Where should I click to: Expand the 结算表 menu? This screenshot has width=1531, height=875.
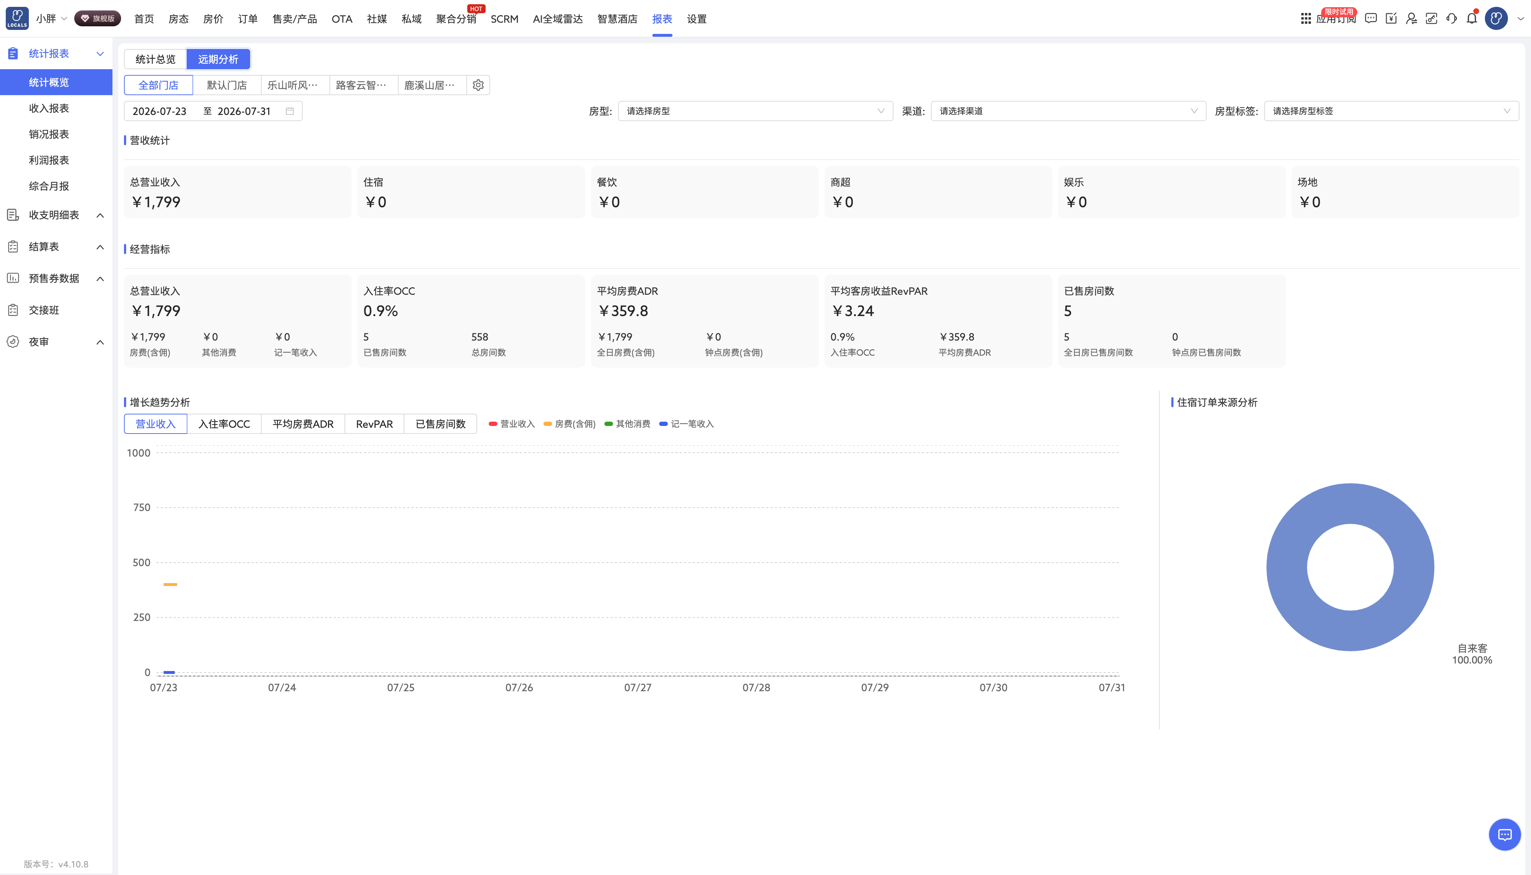pos(56,247)
